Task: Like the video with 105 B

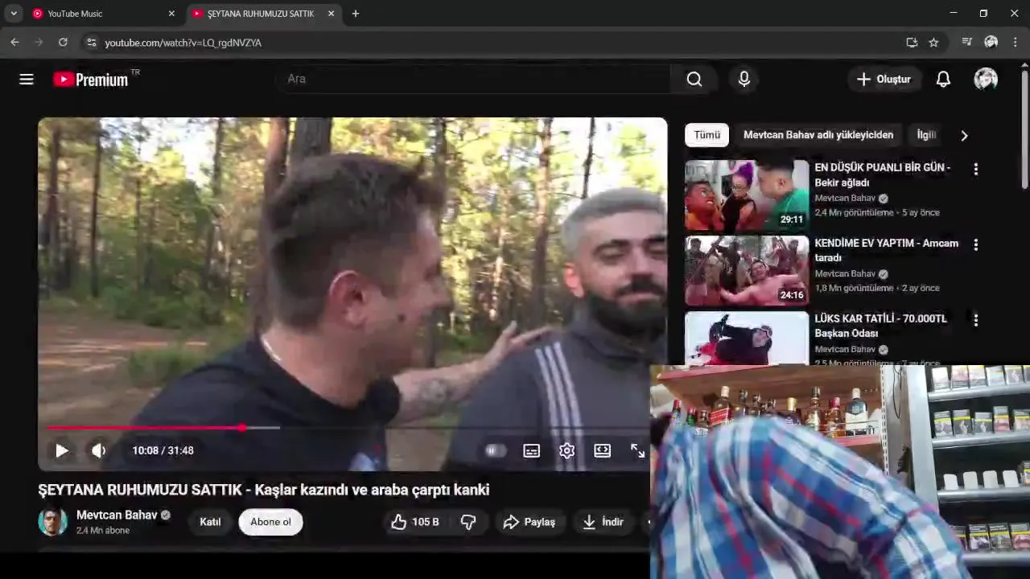Action: [x=415, y=522]
